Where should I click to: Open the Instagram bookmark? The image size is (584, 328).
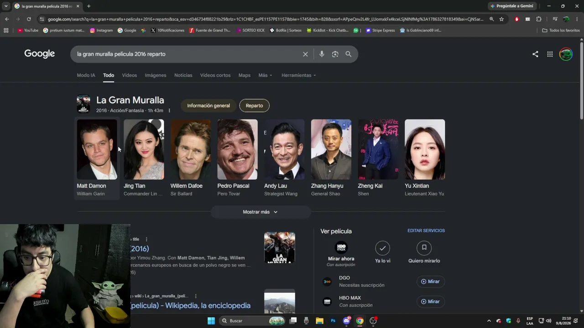pyautogui.click(x=101, y=31)
